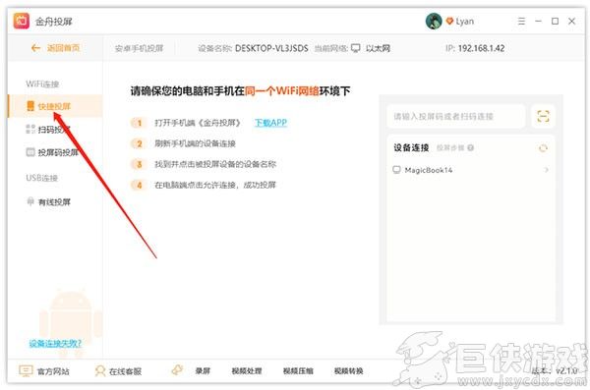Maximize the 金舟投屏 window
590x390 pixels.
[x=555, y=21]
